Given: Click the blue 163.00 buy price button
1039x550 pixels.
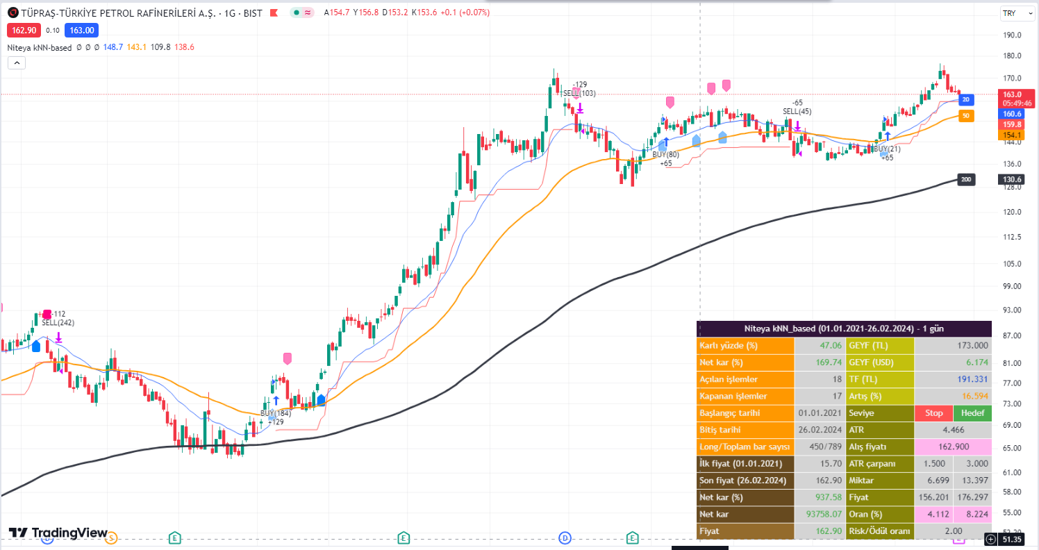Looking at the screenshot, I should pos(81,30).
